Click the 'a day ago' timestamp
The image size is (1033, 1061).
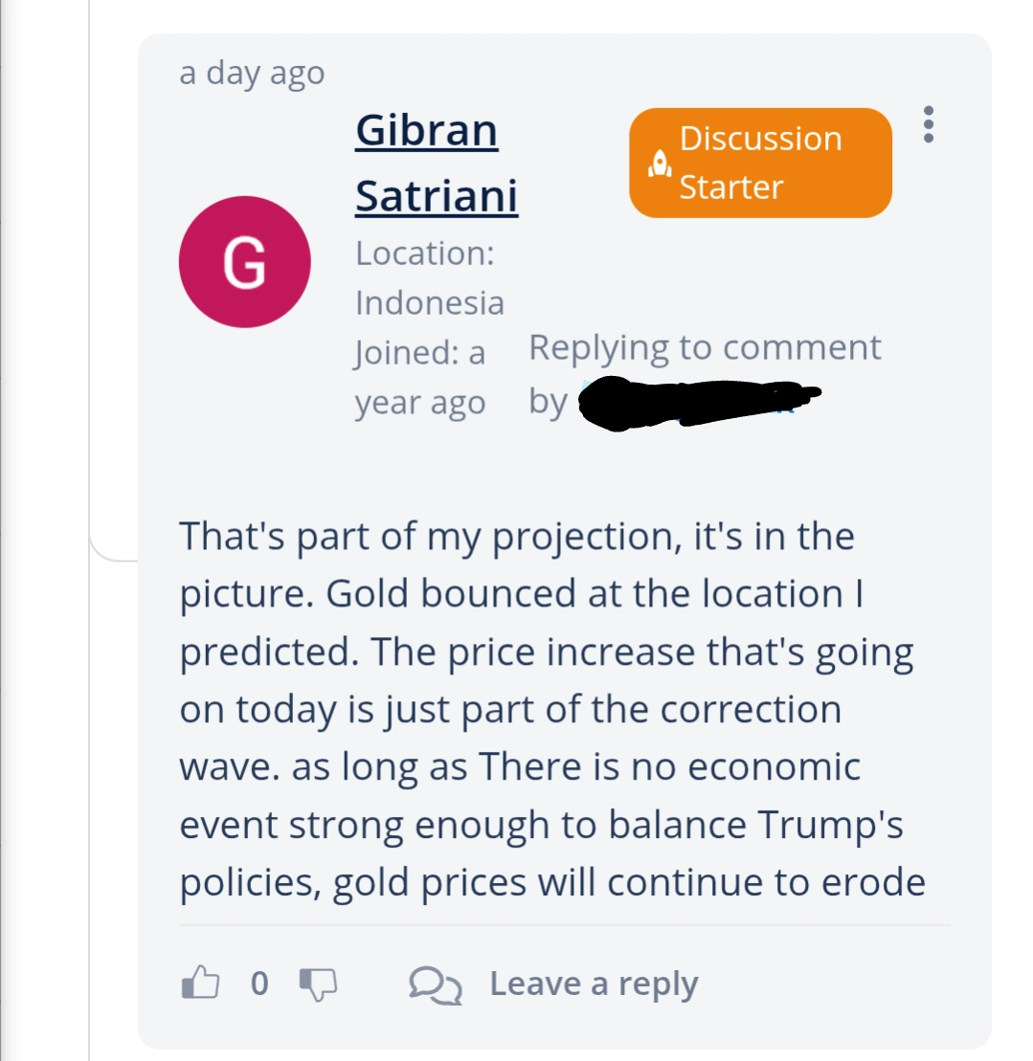click(x=252, y=73)
